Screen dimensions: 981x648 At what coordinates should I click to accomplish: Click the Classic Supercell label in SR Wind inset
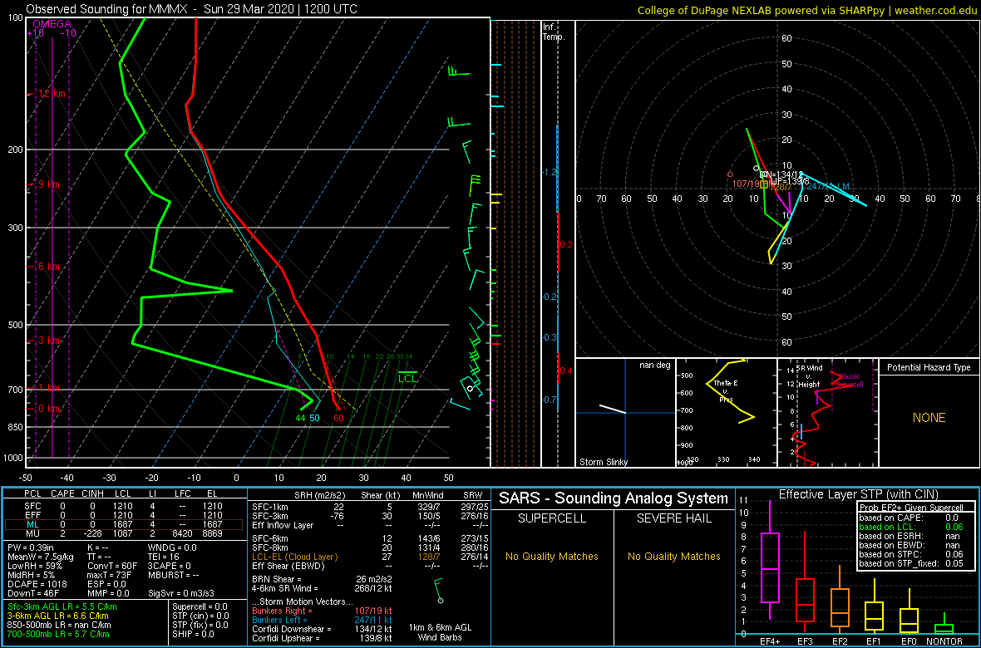point(850,381)
